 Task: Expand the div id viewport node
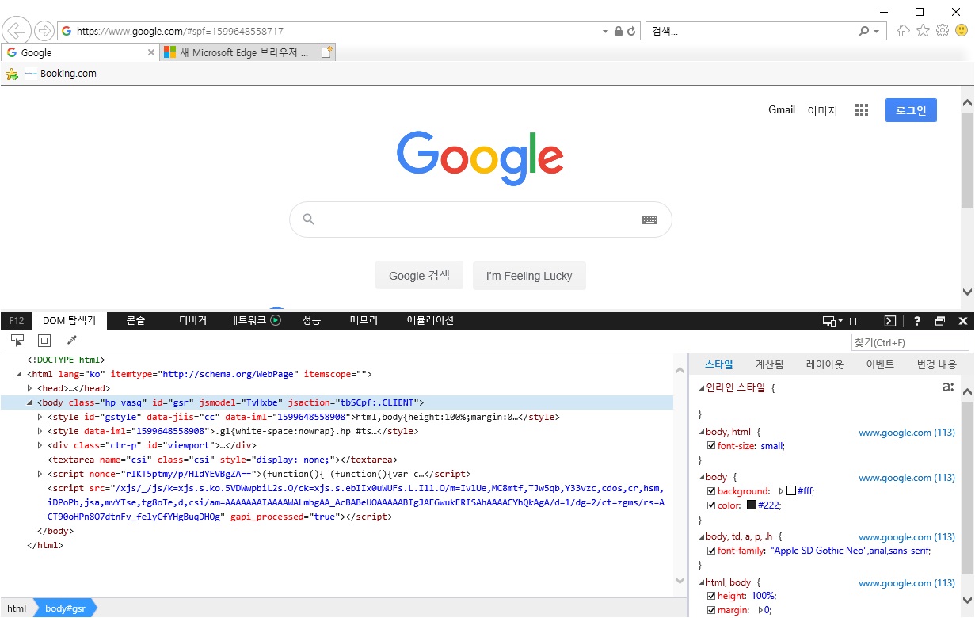click(40, 445)
